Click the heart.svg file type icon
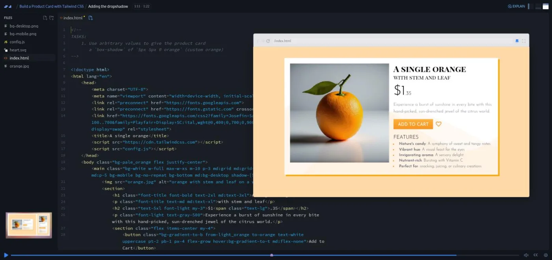Viewport: 552px width, 260px height. click(x=6, y=50)
